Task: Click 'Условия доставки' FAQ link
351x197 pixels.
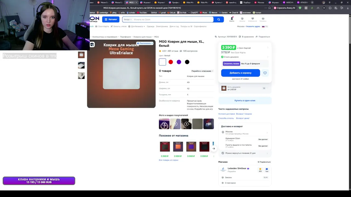Action: tap(227, 114)
